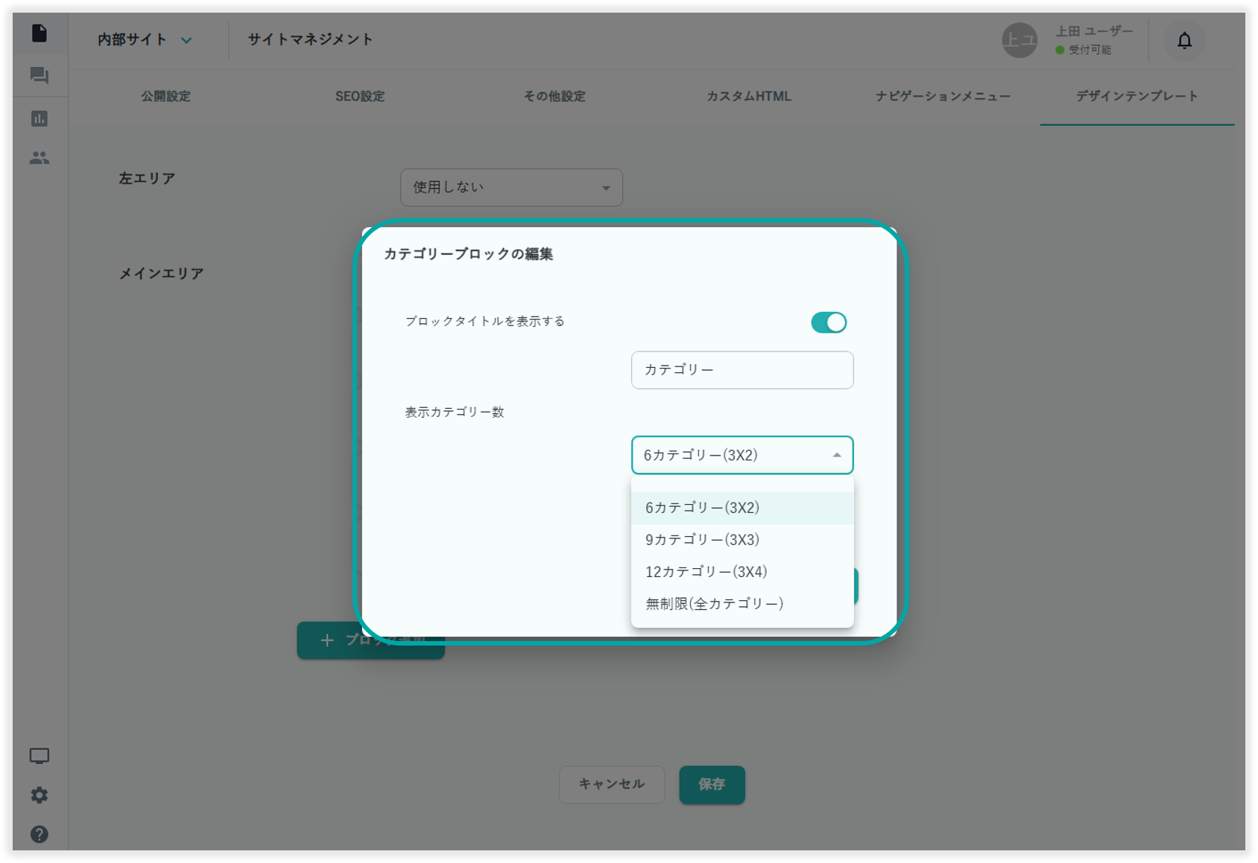Click the キャンセル button

[x=611, y=784]
